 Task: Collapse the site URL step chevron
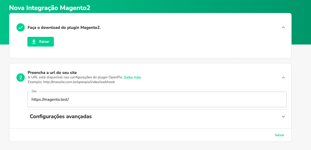(x=283, y=78)
